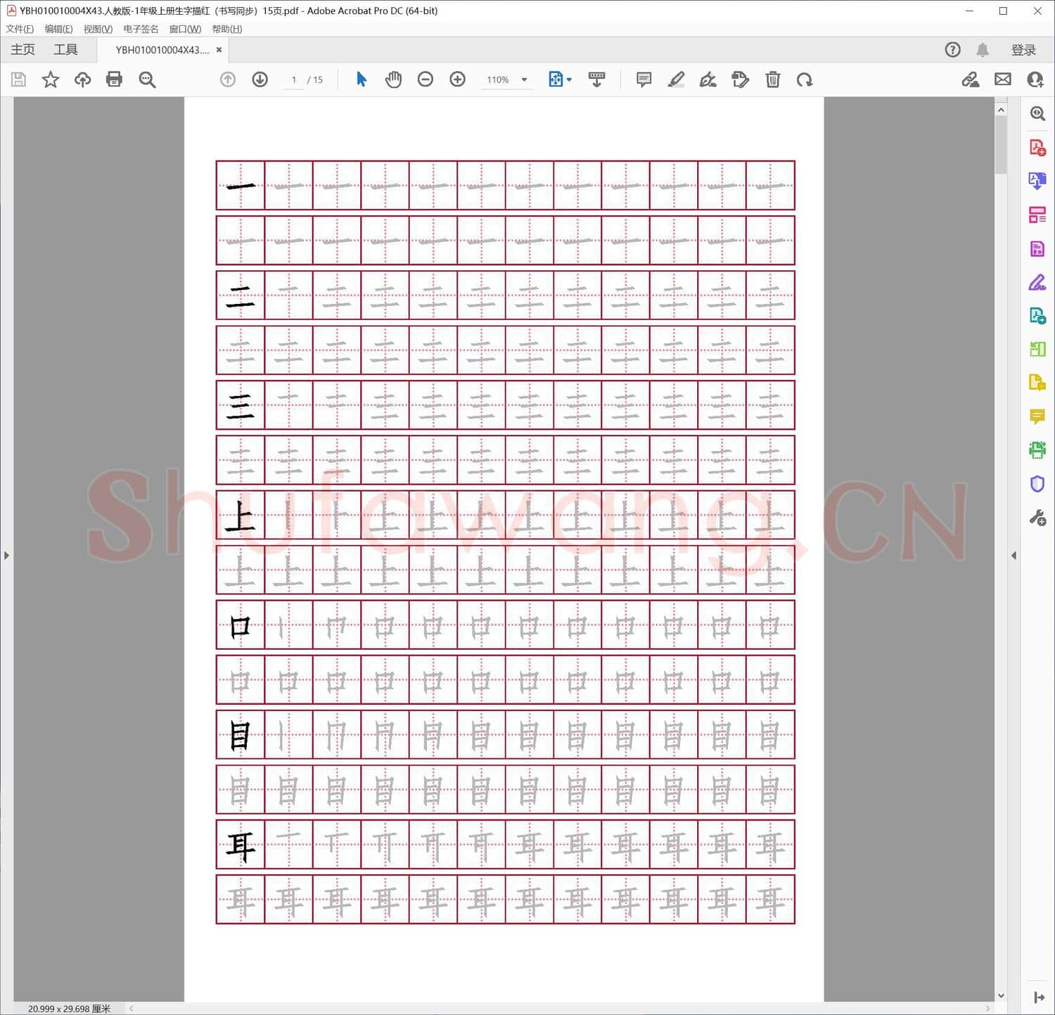Close the YBH010010004X43 document tab
The width and height of the screenshot is (1055, 1015).
pos(219,50)
